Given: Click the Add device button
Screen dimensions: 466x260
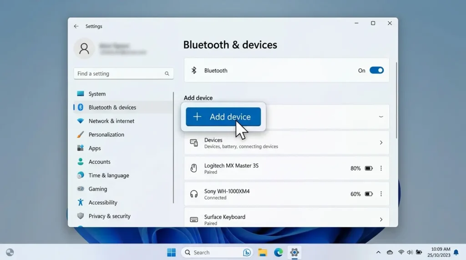Looking at the screenshot, I should 223,117.
